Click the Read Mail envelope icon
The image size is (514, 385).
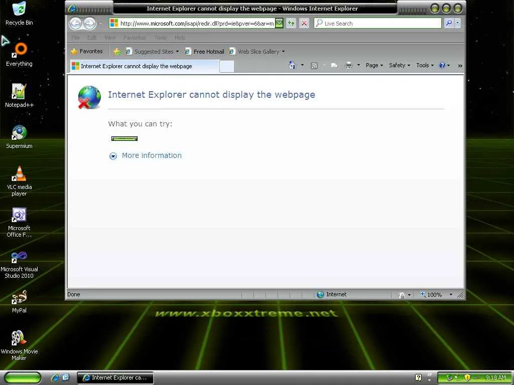click(x=334, y=66)
